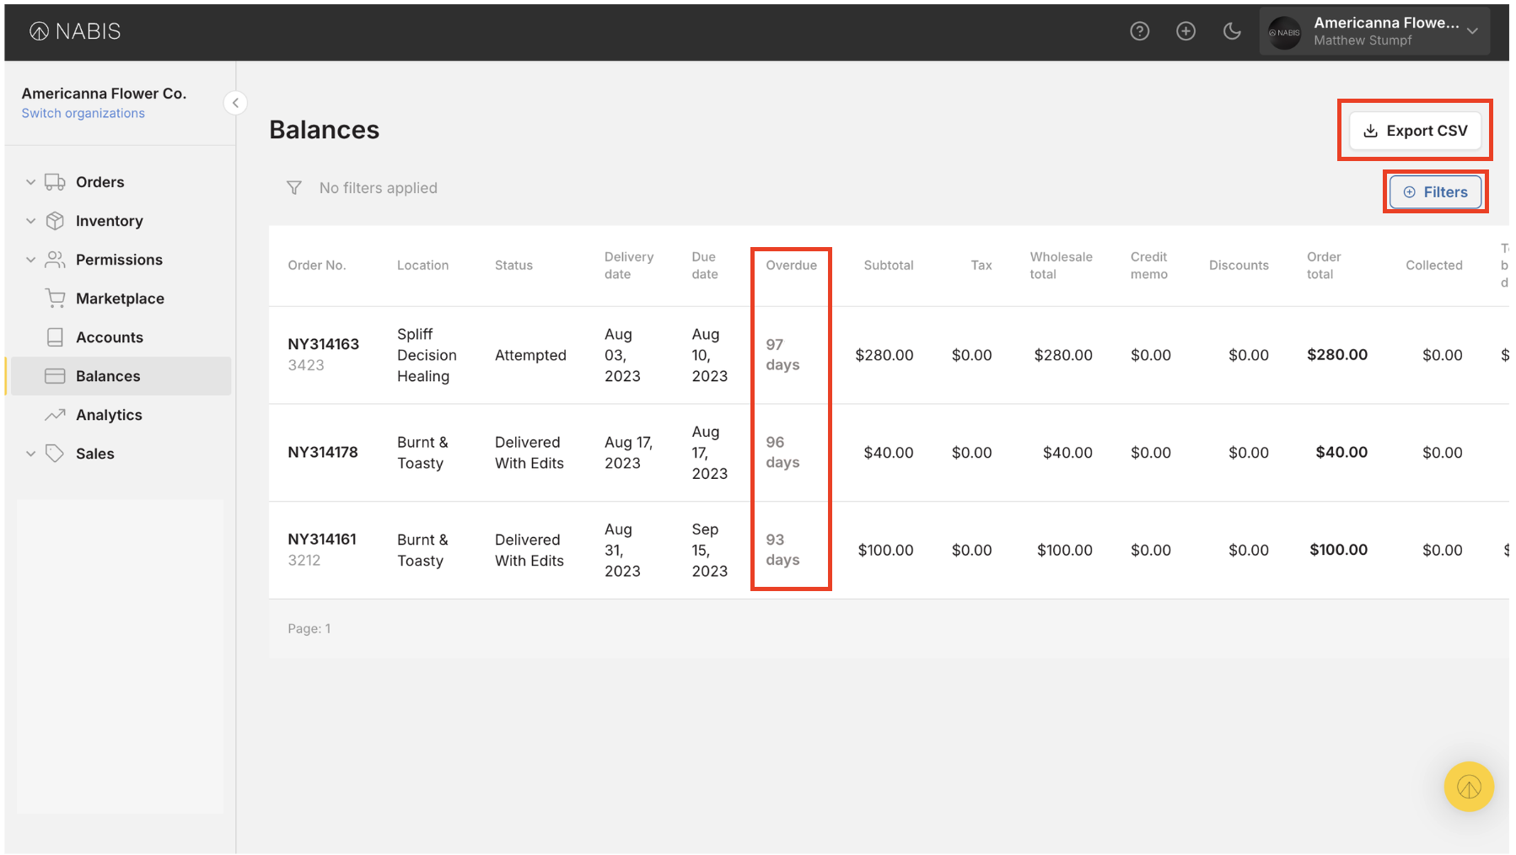Open the Filters button
The height and width of the screenshot is (855, 1516).
1435,192
